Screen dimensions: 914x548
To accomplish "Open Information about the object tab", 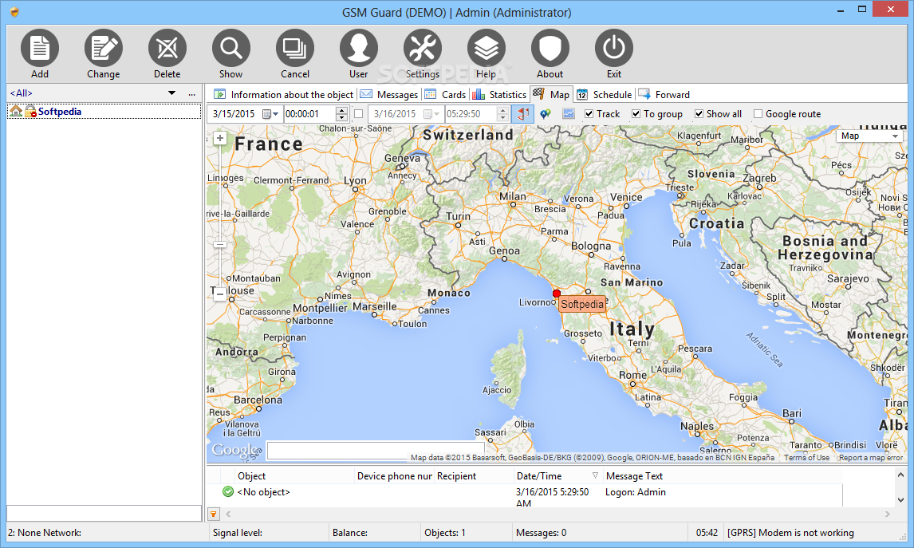I will [284, 94].
